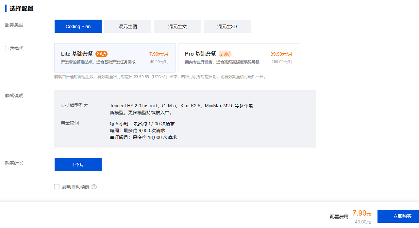Click the 支持模型列表 label

[74, 105]
